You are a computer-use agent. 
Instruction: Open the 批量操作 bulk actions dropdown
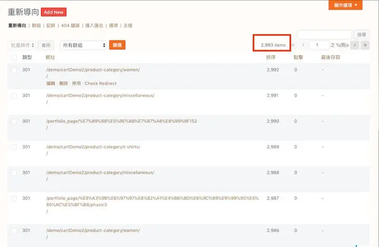(22, 45)
